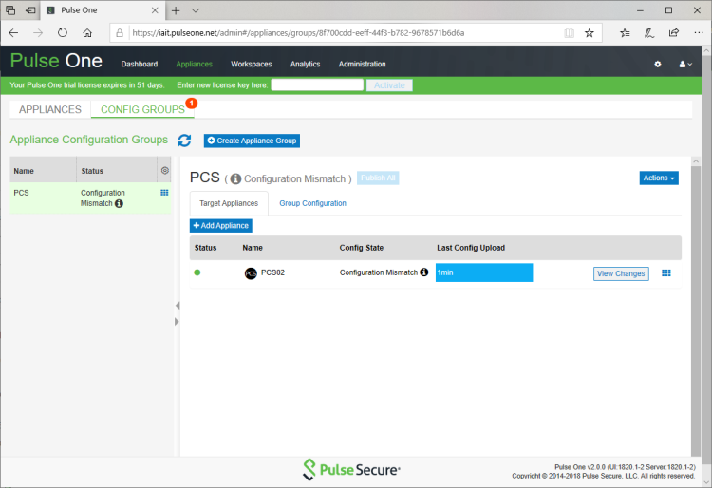Open the user account menu icon
The width and height of the screenshot is (712, 488).
[x=684, y=64]
